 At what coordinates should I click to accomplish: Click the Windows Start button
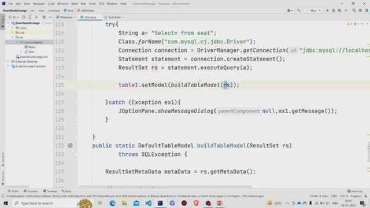[x=6, y=203]
